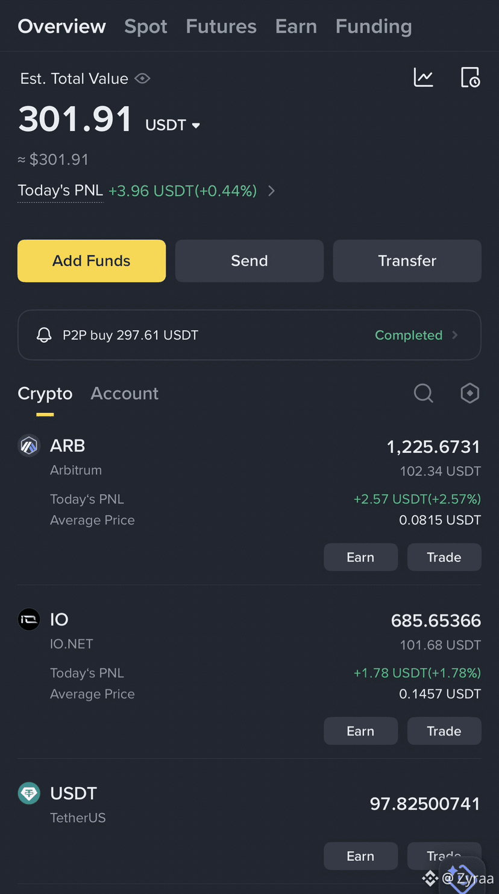The height and width of the screenshot is (894, 499).
Task: Click Trade button for ARB
Action: 444,557
